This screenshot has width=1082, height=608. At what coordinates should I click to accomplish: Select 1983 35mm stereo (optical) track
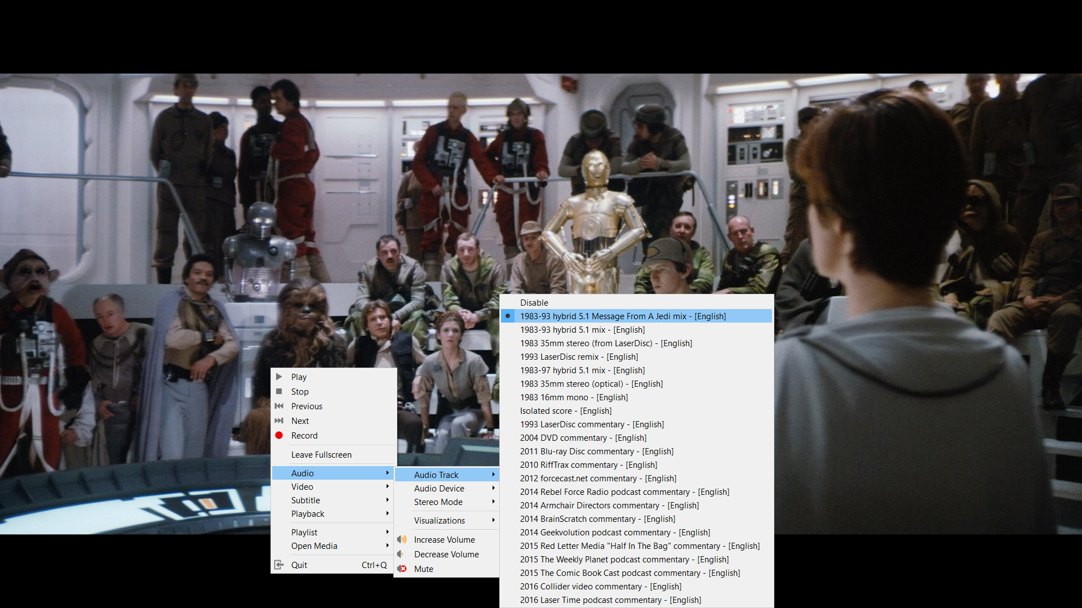pos(636,383)
